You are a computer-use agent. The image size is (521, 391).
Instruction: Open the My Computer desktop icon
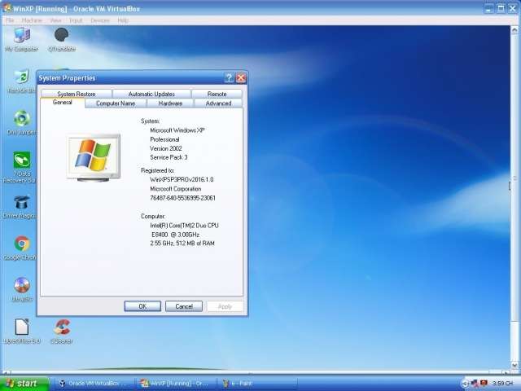pyautogui.click(x=21, y=36)
